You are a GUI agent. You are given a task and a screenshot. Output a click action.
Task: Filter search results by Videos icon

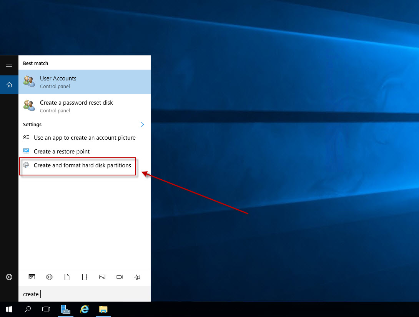tap(120, 277)
